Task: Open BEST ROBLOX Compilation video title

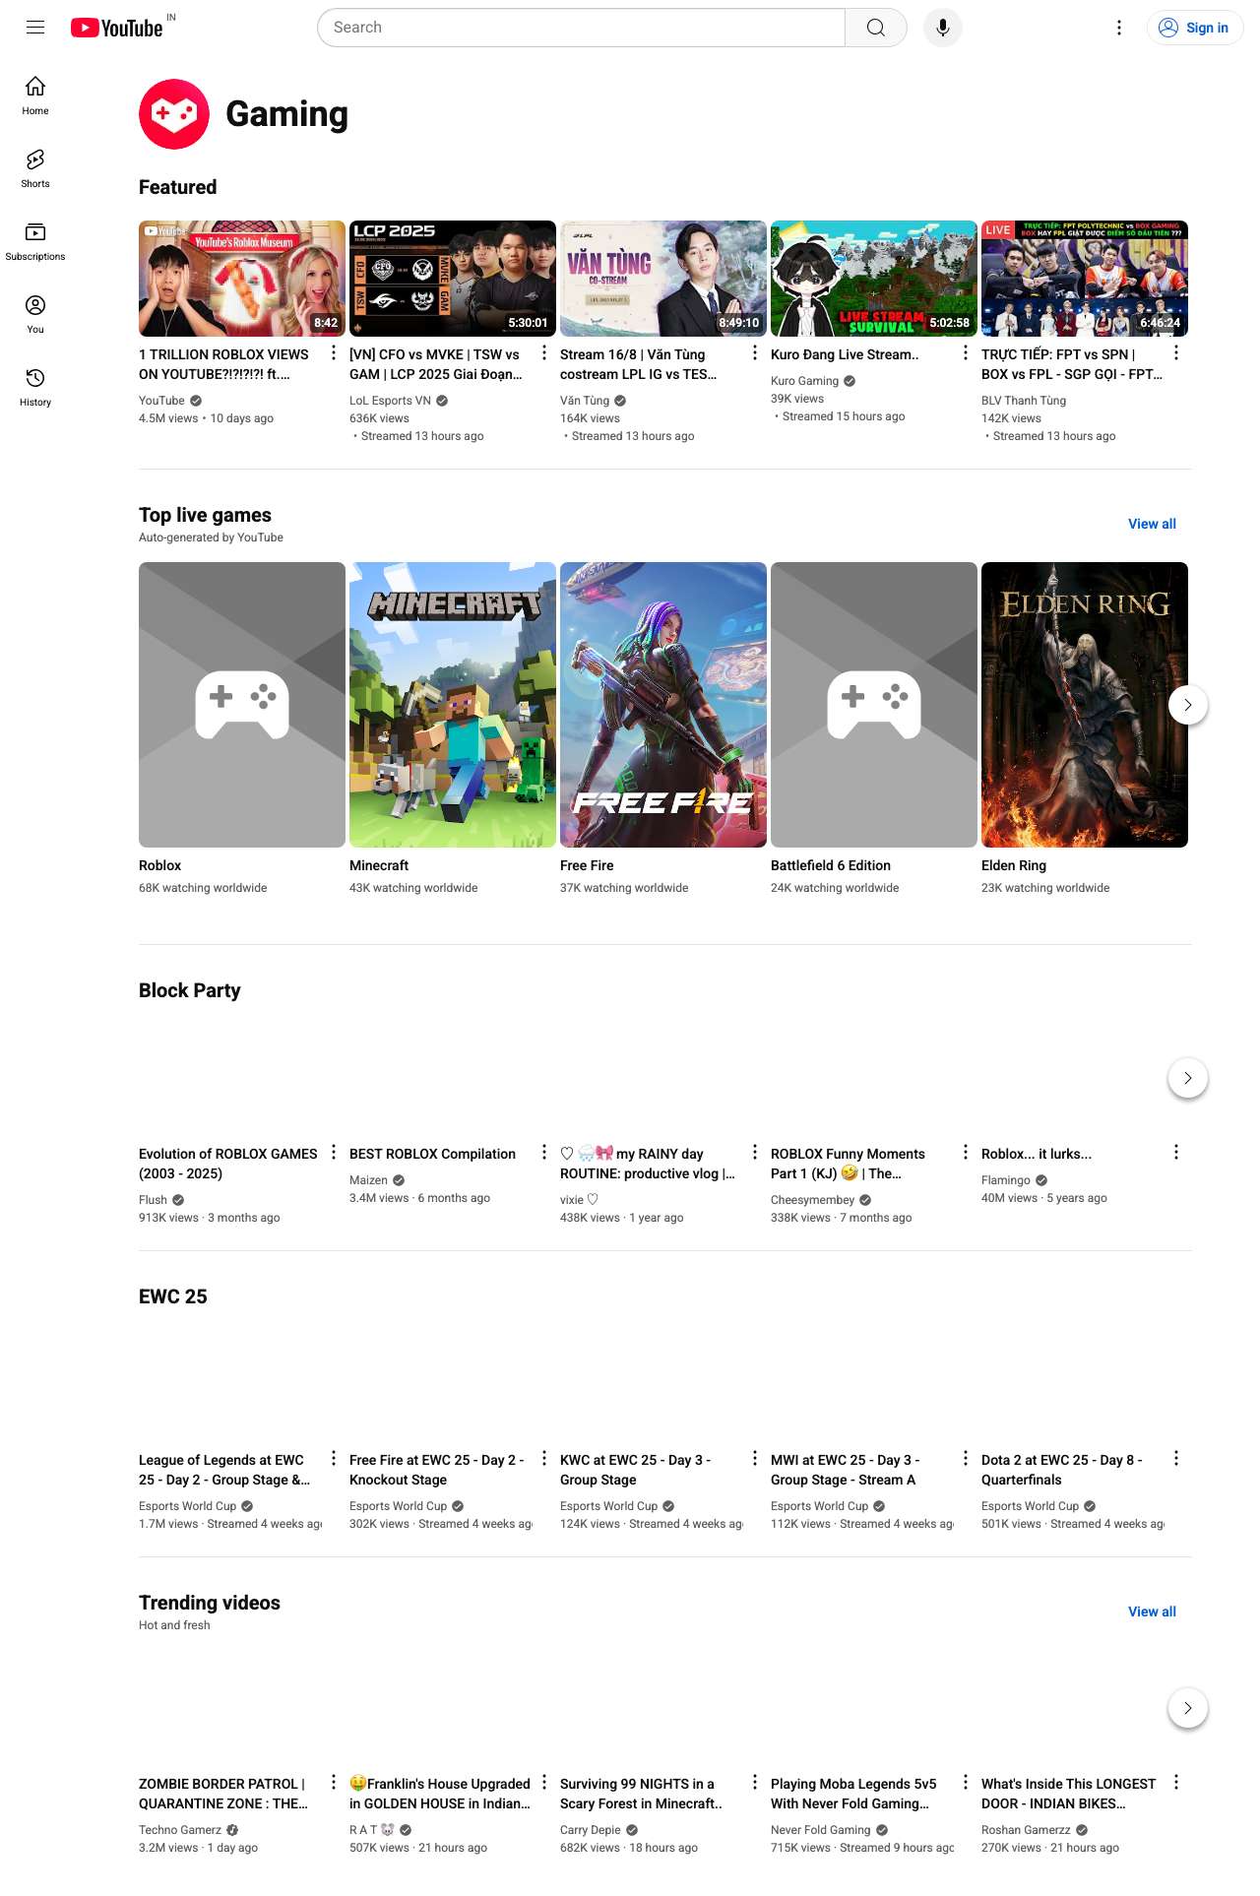Action: [432, 1154]
